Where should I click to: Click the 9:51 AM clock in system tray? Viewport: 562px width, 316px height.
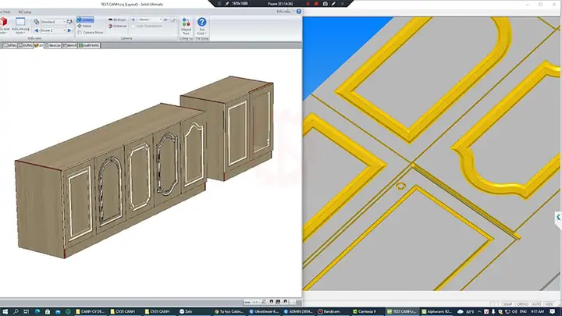tap(537, 311)
